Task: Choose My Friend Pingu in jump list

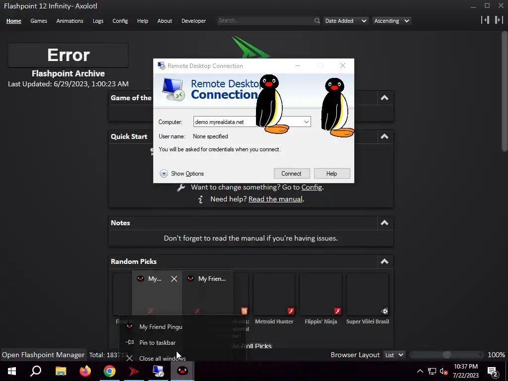Action: coord(183,326)
